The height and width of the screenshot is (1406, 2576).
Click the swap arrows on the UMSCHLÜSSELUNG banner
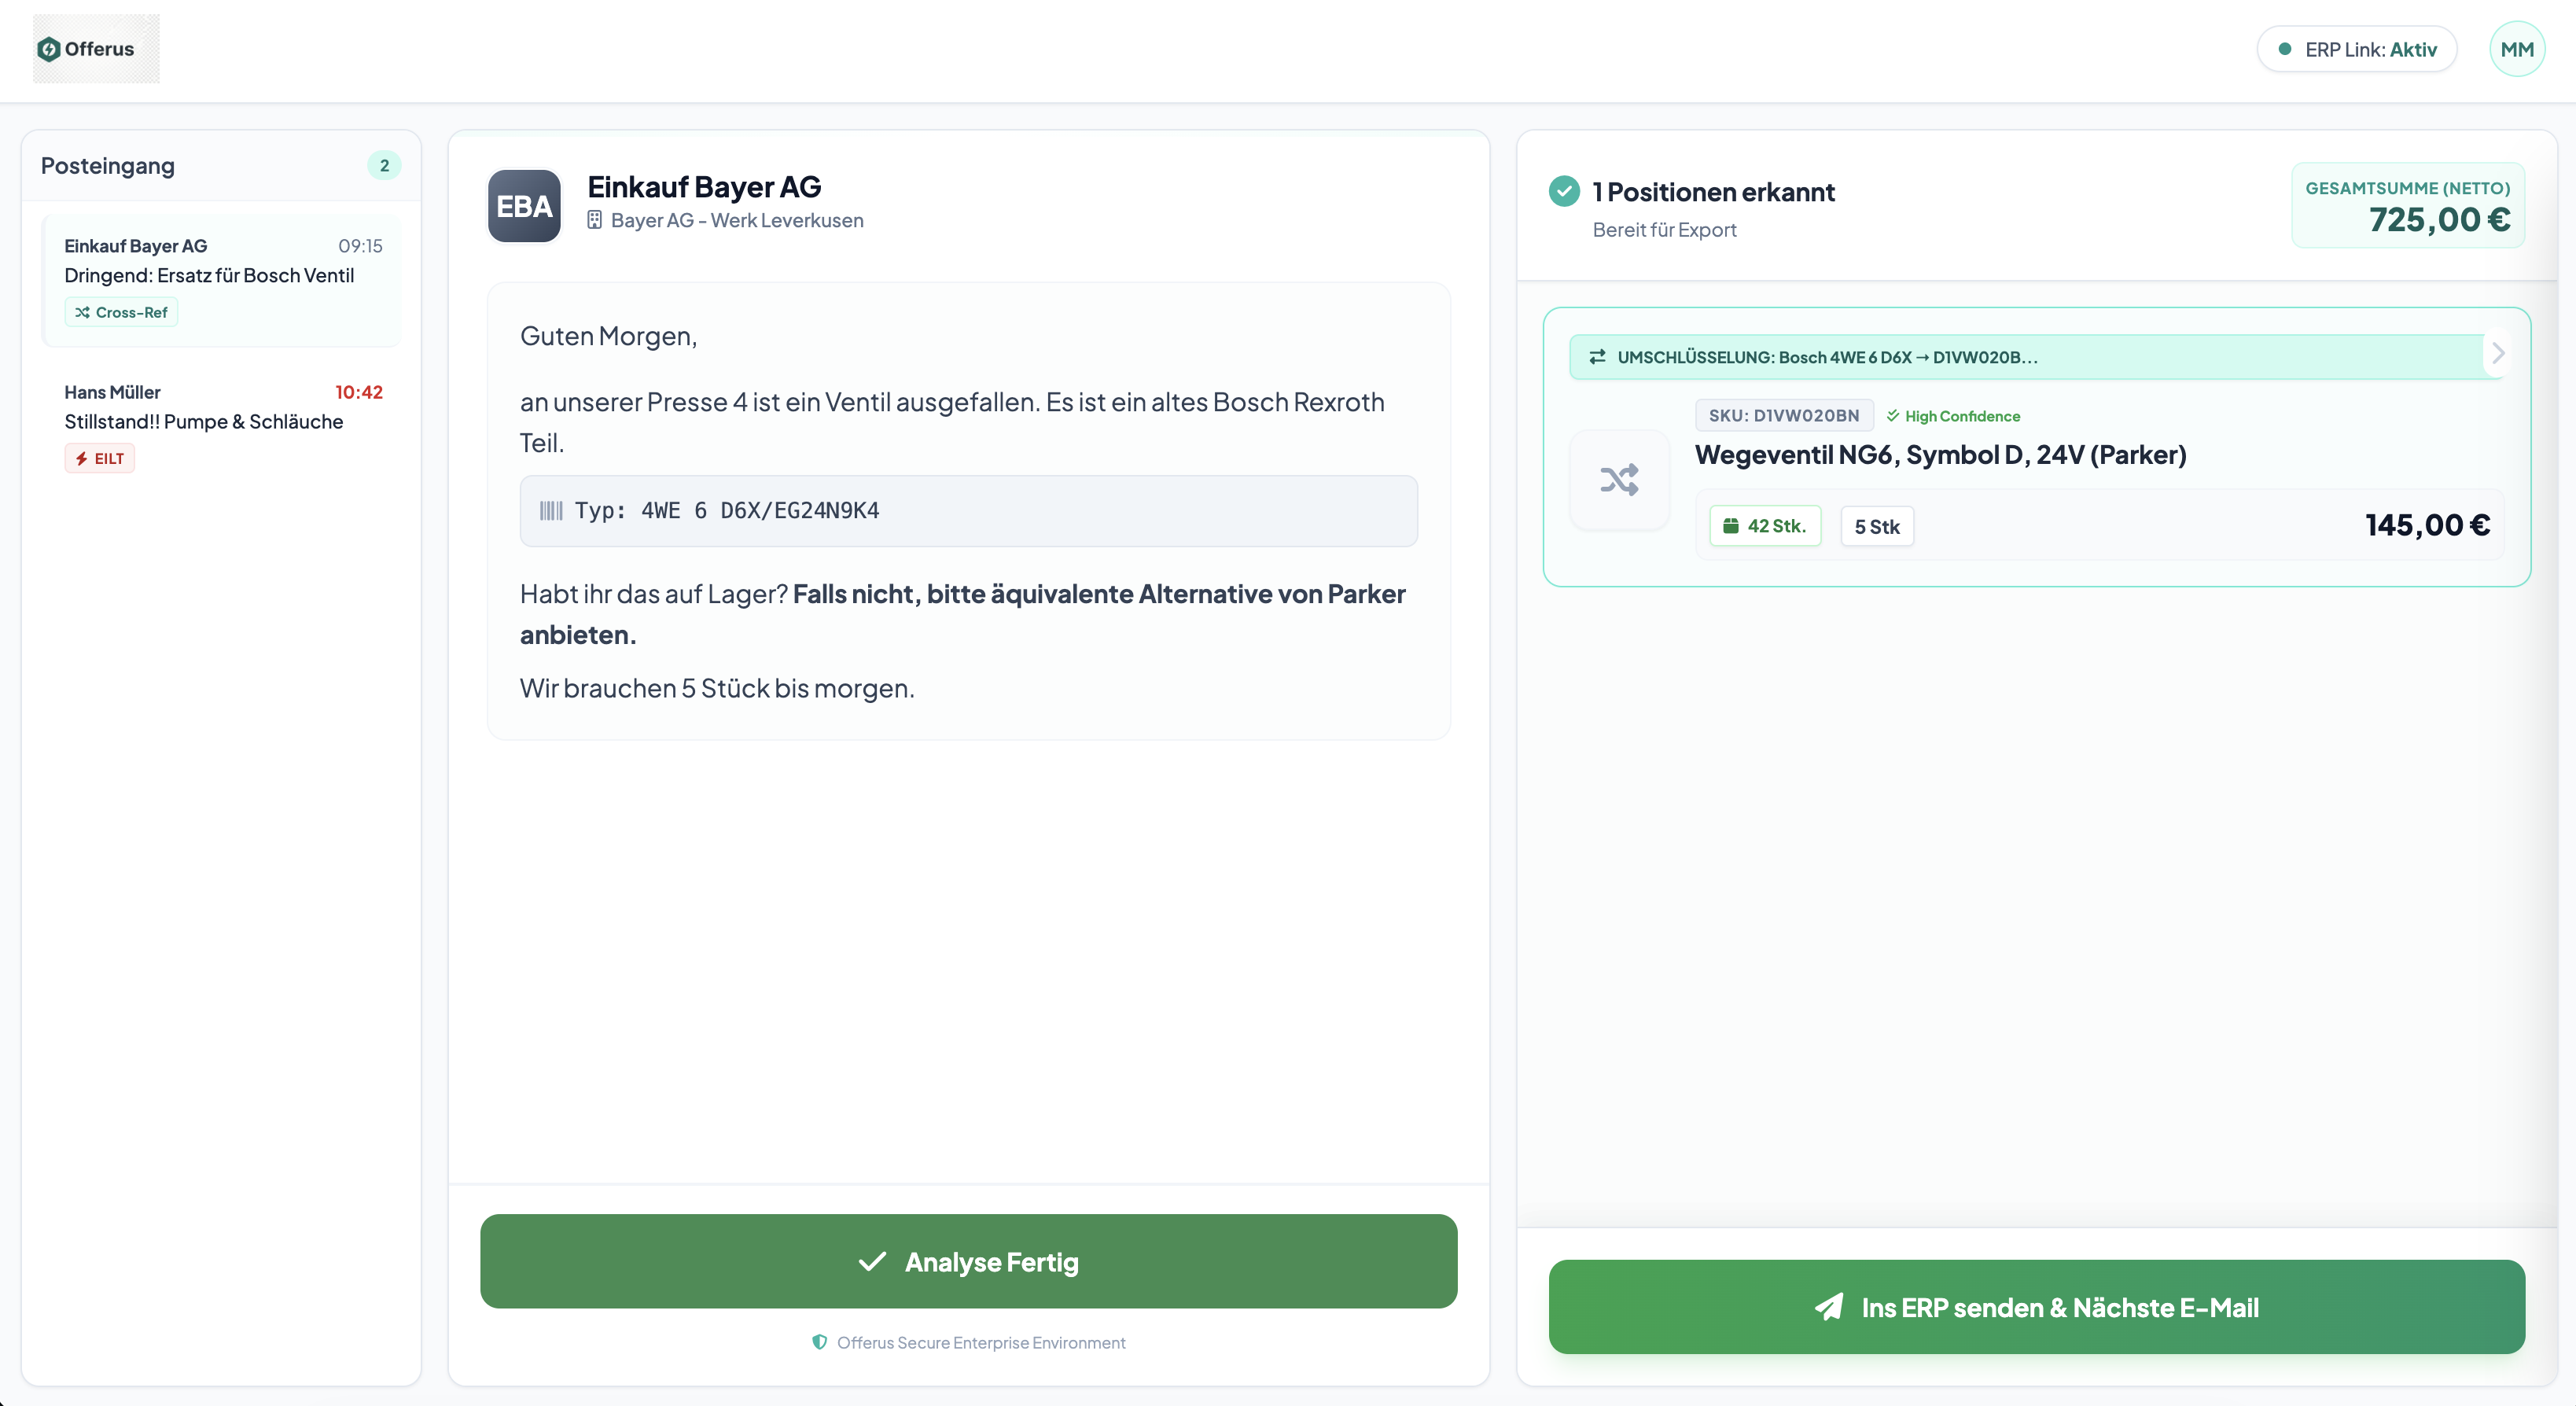1597,356
